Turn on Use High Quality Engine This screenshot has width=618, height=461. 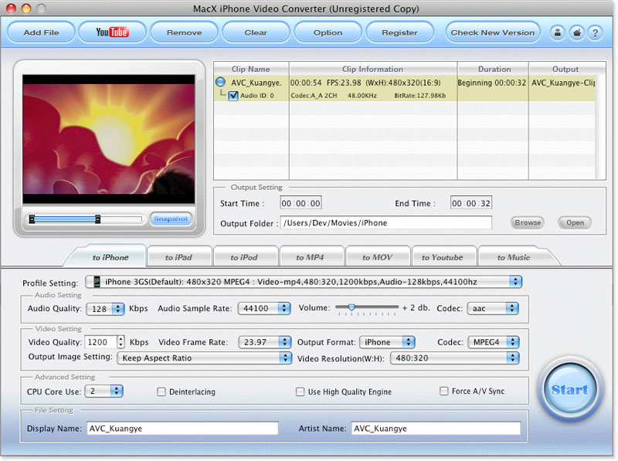pos(301,392)
